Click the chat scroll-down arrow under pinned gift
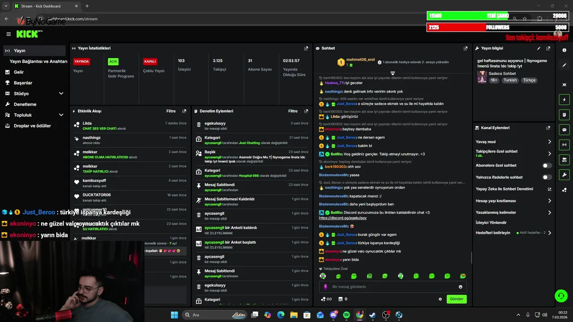Image resolution: width=573 pixels, height=322 pixels. (x=393, y=73)
